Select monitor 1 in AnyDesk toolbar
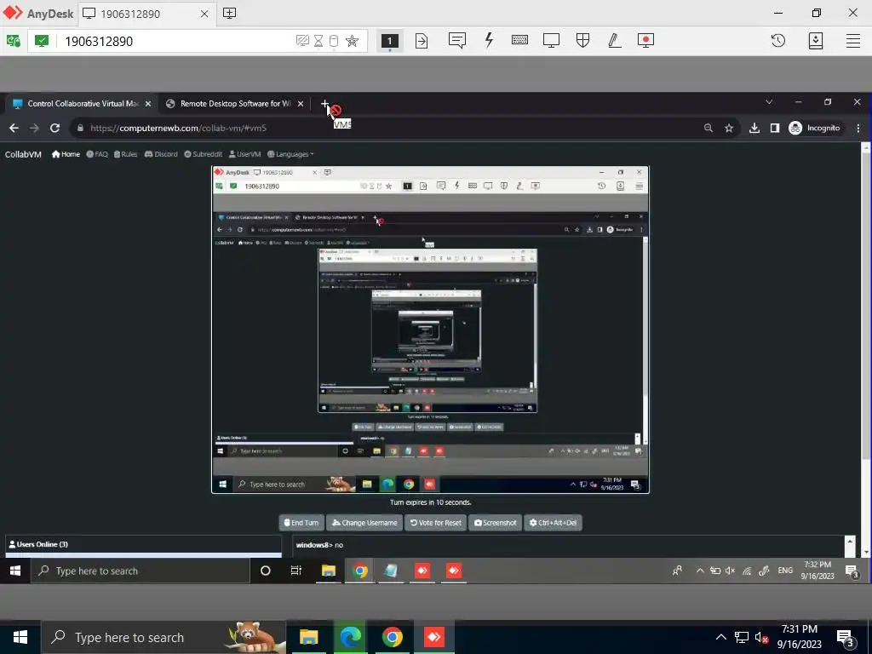This screenshot has width=872, height=654. click(389, 41)
